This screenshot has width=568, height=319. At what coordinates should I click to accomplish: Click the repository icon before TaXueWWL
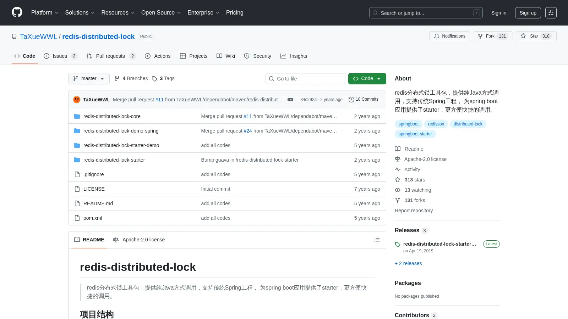[14, 37]
